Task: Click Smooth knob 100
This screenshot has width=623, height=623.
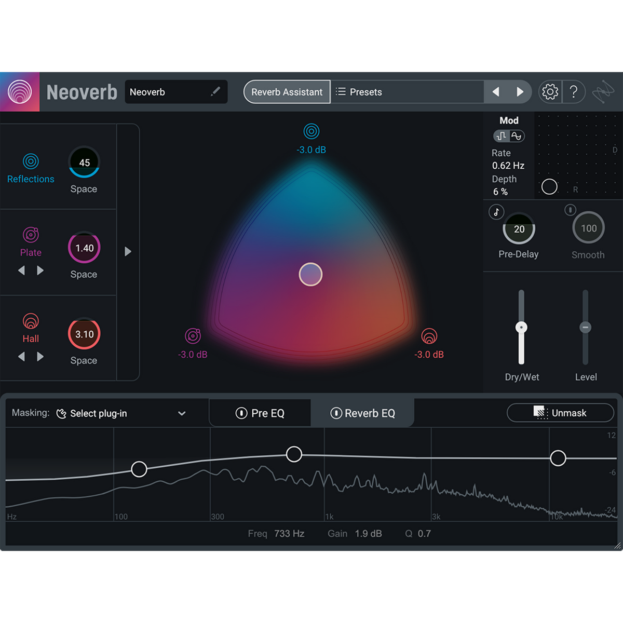Action: (588, 228)
